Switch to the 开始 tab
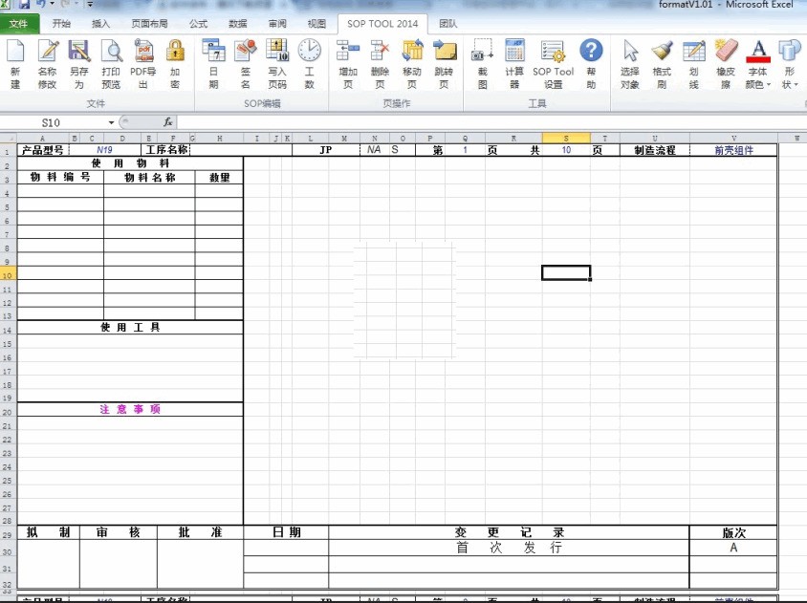 pyautogui.click(x=62, y=24)
